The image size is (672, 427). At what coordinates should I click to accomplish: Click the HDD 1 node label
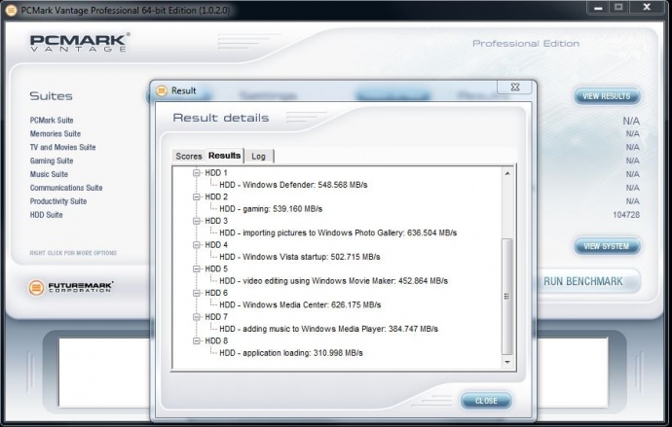click(216, 173)
